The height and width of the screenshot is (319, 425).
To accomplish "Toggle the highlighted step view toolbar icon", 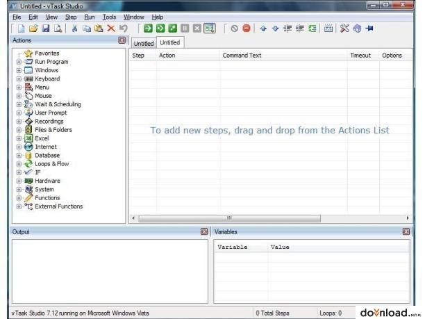I will pos(210,28).
